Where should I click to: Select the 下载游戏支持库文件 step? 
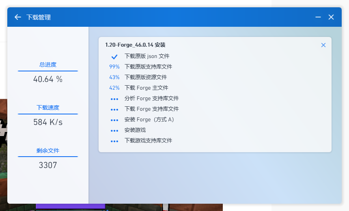click(148, 141)
